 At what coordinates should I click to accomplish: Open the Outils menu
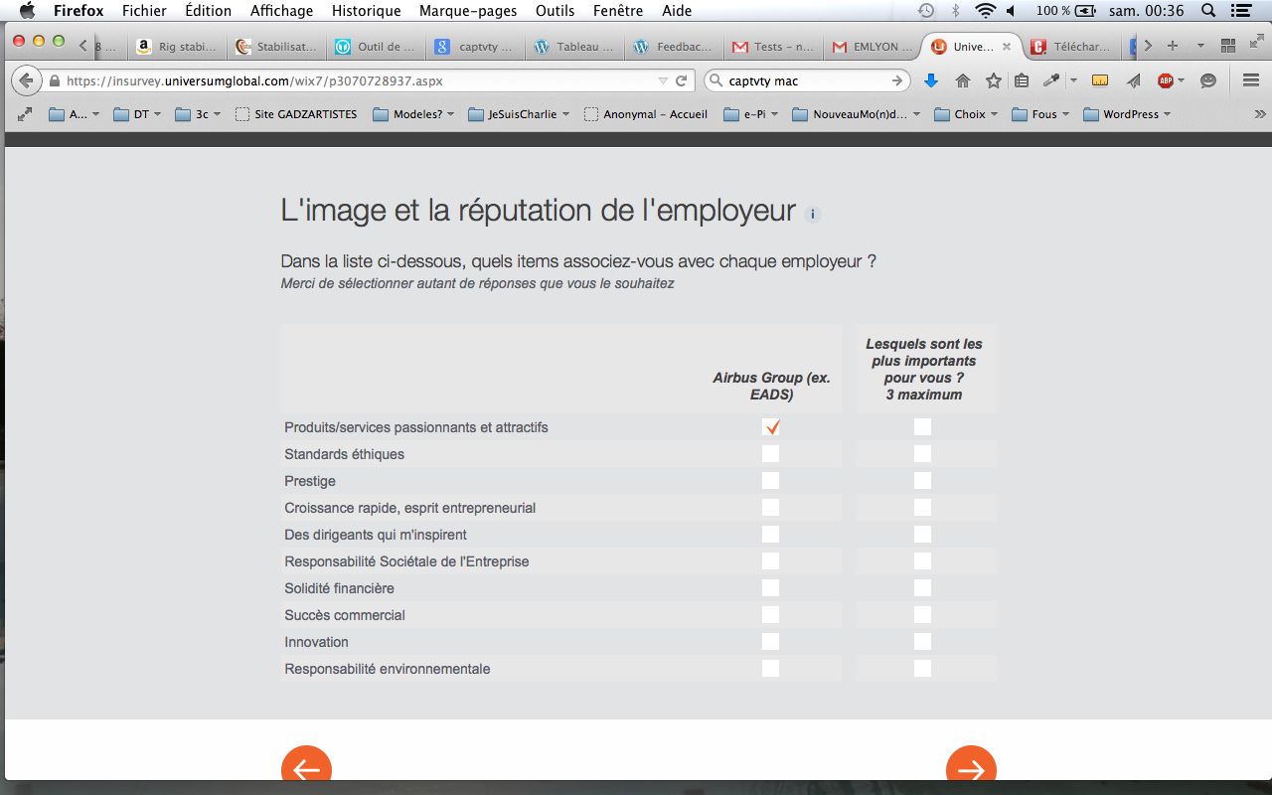[x=555, y=11]
